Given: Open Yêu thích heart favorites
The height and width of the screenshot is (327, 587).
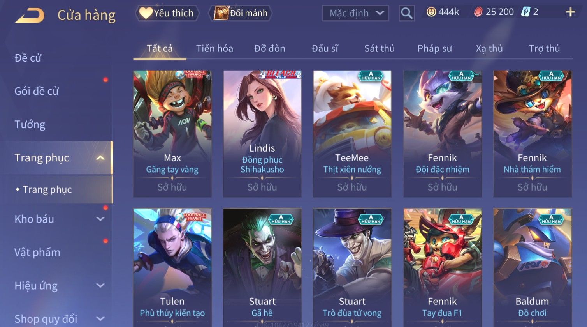Looking at the screenshot, I should pyautogui.click(x=167, y=13).
